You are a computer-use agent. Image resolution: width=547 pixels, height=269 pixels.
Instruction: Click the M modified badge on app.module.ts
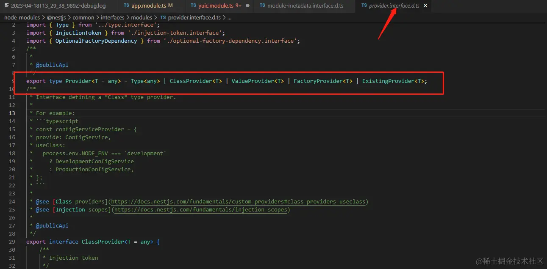(x=170, y=6)
